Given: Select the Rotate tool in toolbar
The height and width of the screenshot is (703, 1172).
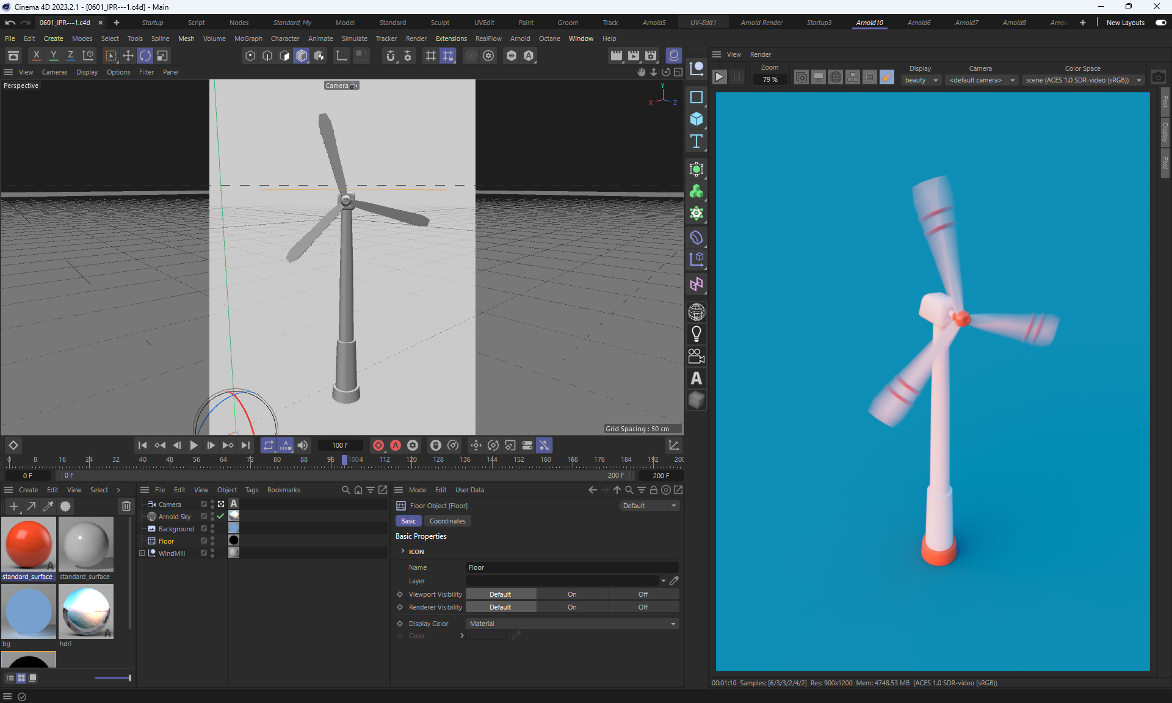Looking at the screenshot, I should (x=145, y=56).
